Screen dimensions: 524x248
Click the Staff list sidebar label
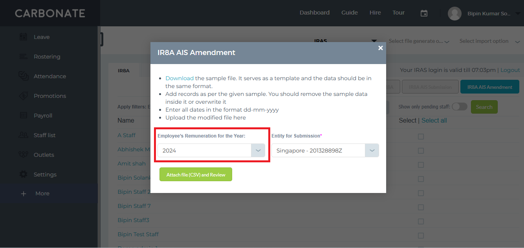(x=44, y=135)
